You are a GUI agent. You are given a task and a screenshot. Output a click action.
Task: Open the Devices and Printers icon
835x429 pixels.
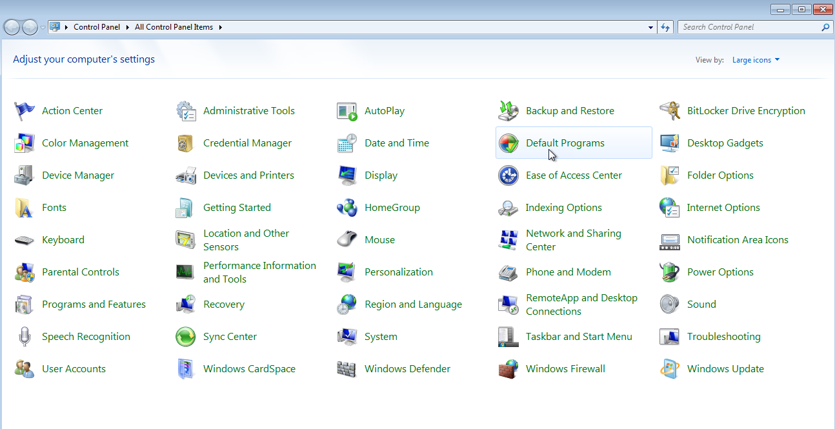click(186, 175)
